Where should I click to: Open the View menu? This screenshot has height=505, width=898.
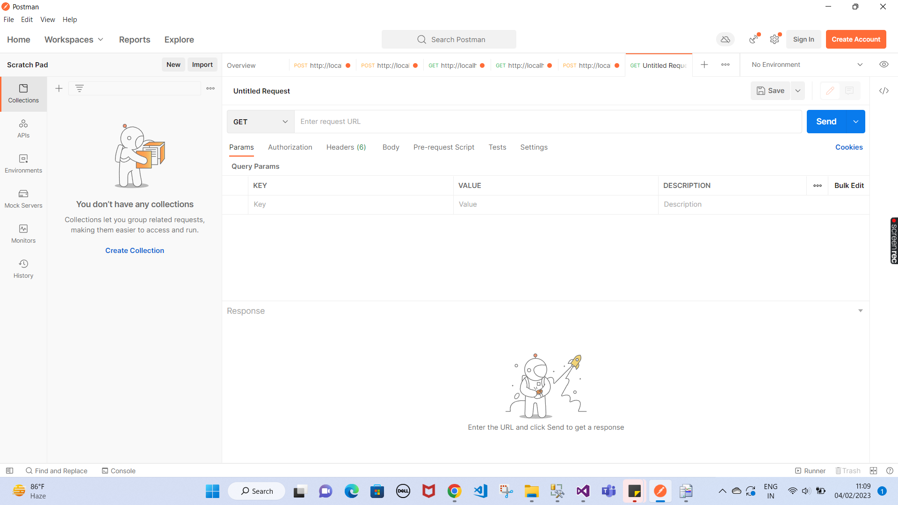[x=47, y=20]
